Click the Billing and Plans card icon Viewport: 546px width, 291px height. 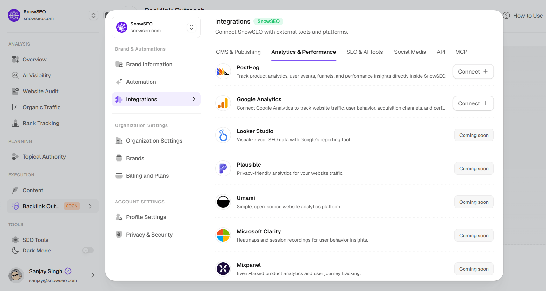click(x=119, y=176)
